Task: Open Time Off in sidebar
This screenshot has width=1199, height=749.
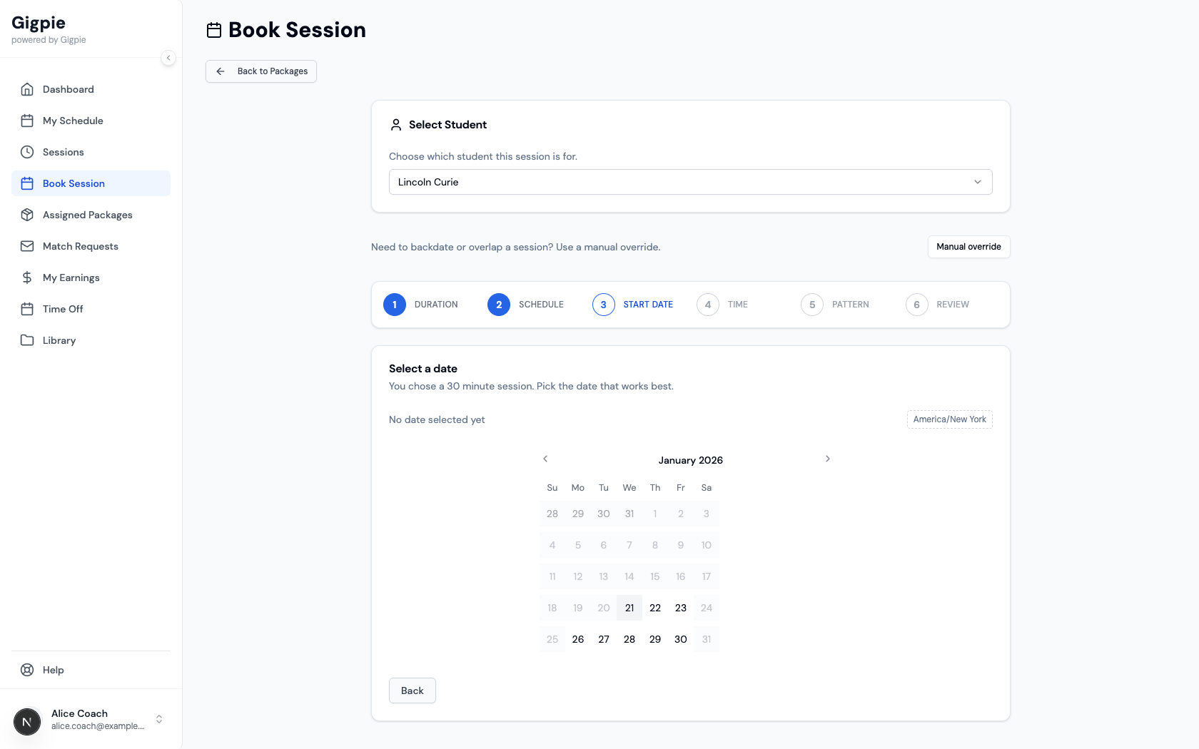Action: pos(63,309)
